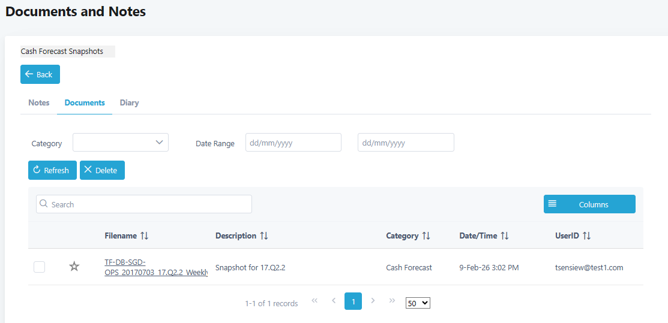Sort by Description column arrows
The height and width of the screenshot is (323, 668).
263,236
